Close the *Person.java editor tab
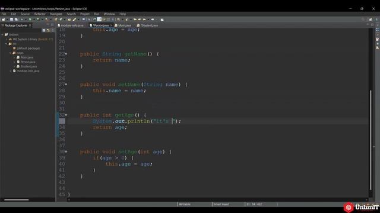Viewport: 380px width, 213px height. 111,25
